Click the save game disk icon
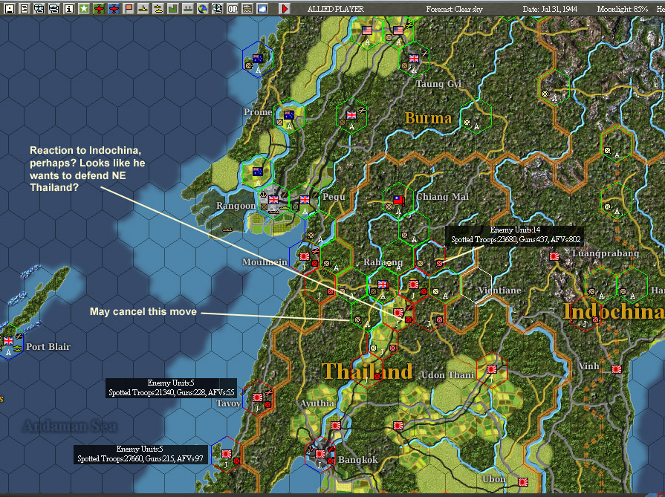This screenshot has width=665, height=497. tap(10, 8)
